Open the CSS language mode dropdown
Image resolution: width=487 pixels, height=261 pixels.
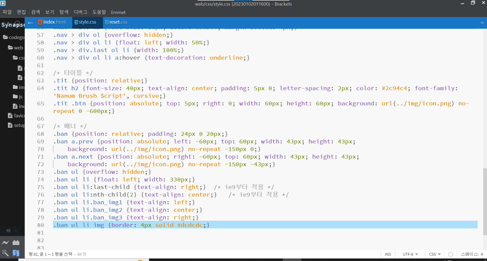(x=435, y=254)
